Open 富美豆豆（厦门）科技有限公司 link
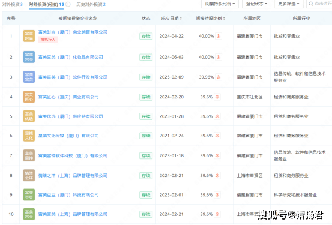The height and width of the screenshot is (225, 332). (x=68, y=195)
